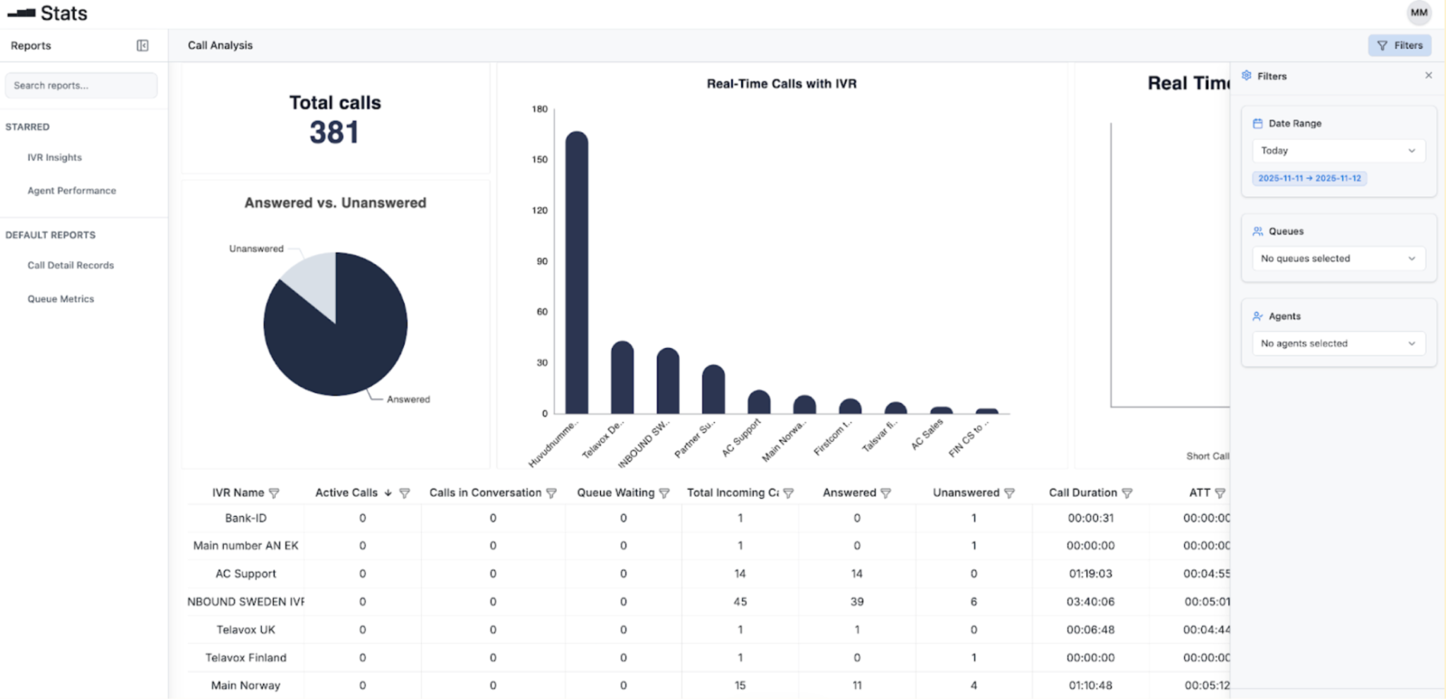This screenshot has width=1446, height=699.
Task: Click the MM user avatar
Action: [1418, 13]
